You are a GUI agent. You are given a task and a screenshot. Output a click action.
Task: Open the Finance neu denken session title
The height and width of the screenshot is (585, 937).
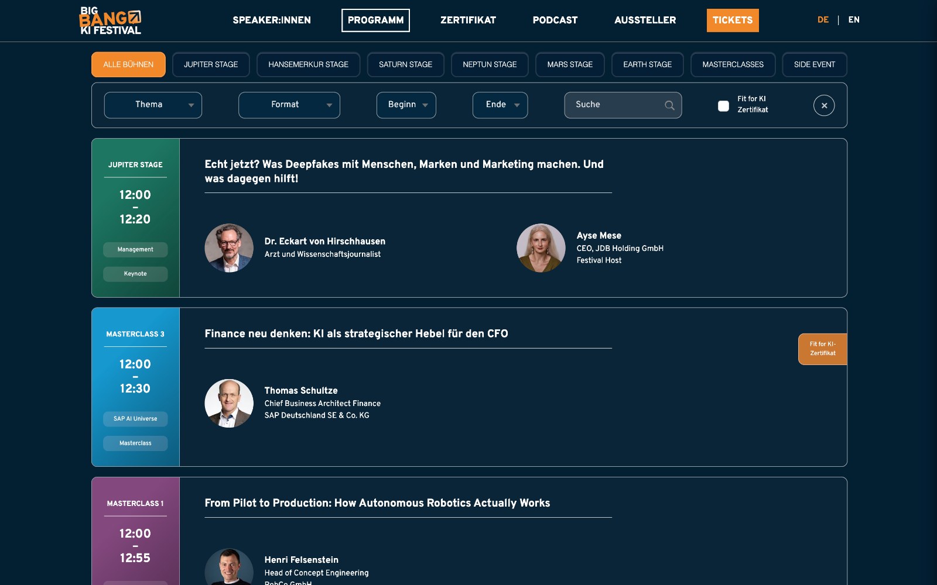pos(356,333)
